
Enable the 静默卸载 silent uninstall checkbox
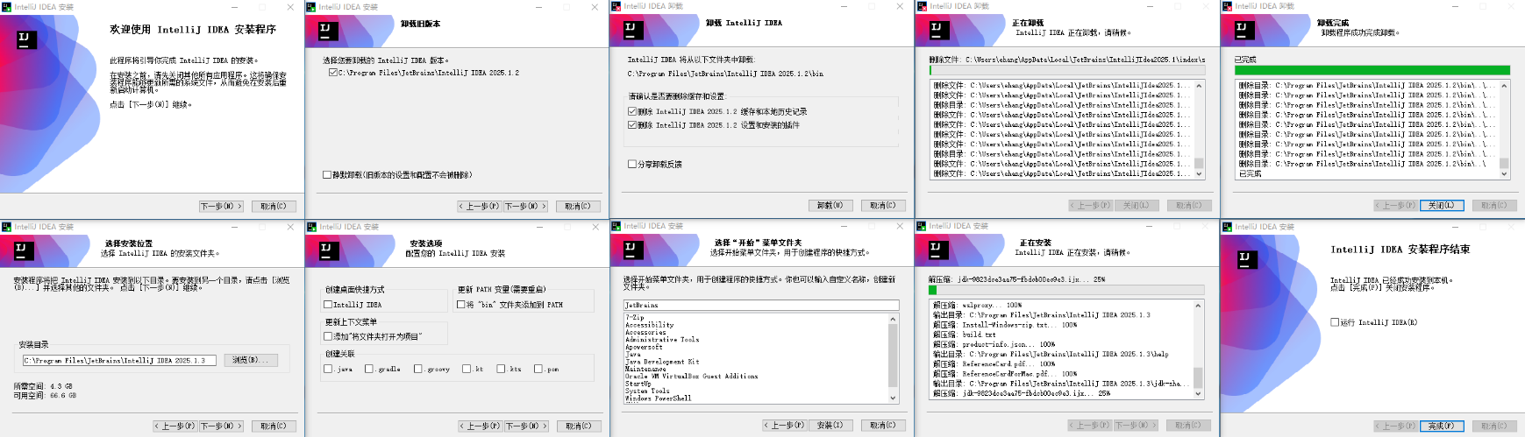(327, 174)
